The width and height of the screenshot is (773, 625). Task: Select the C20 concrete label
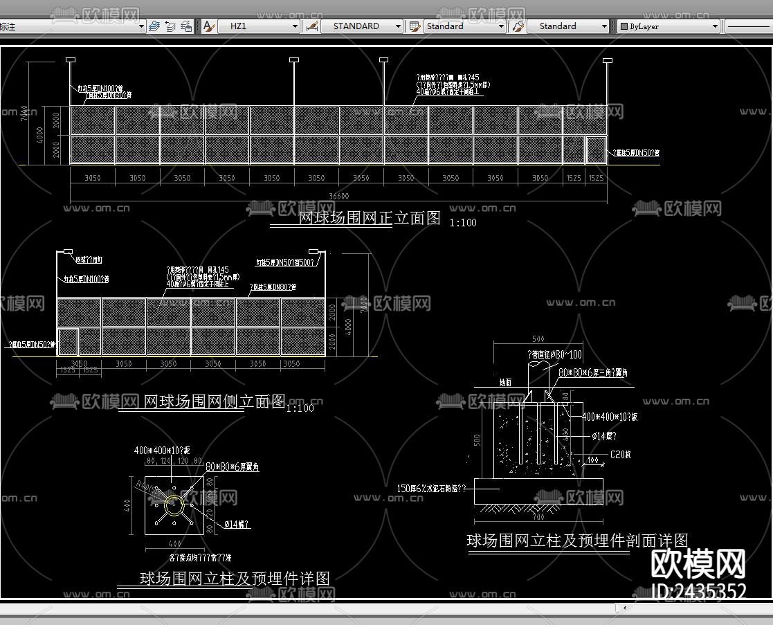click(x=621, y=455)
